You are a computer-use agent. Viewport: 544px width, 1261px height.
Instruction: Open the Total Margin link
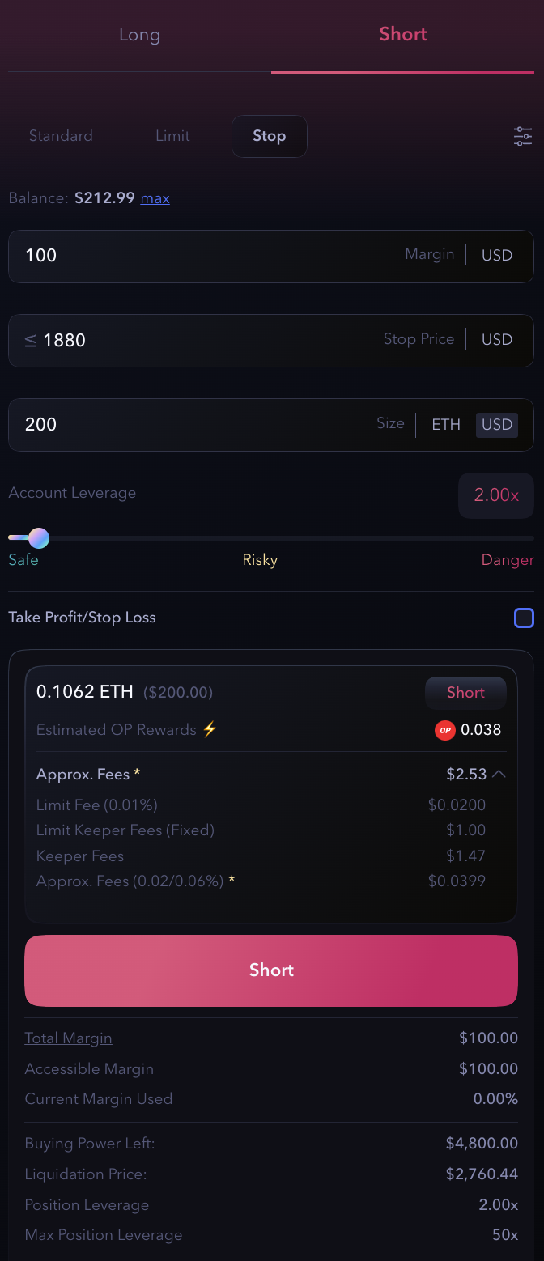tap(68, 1038)
